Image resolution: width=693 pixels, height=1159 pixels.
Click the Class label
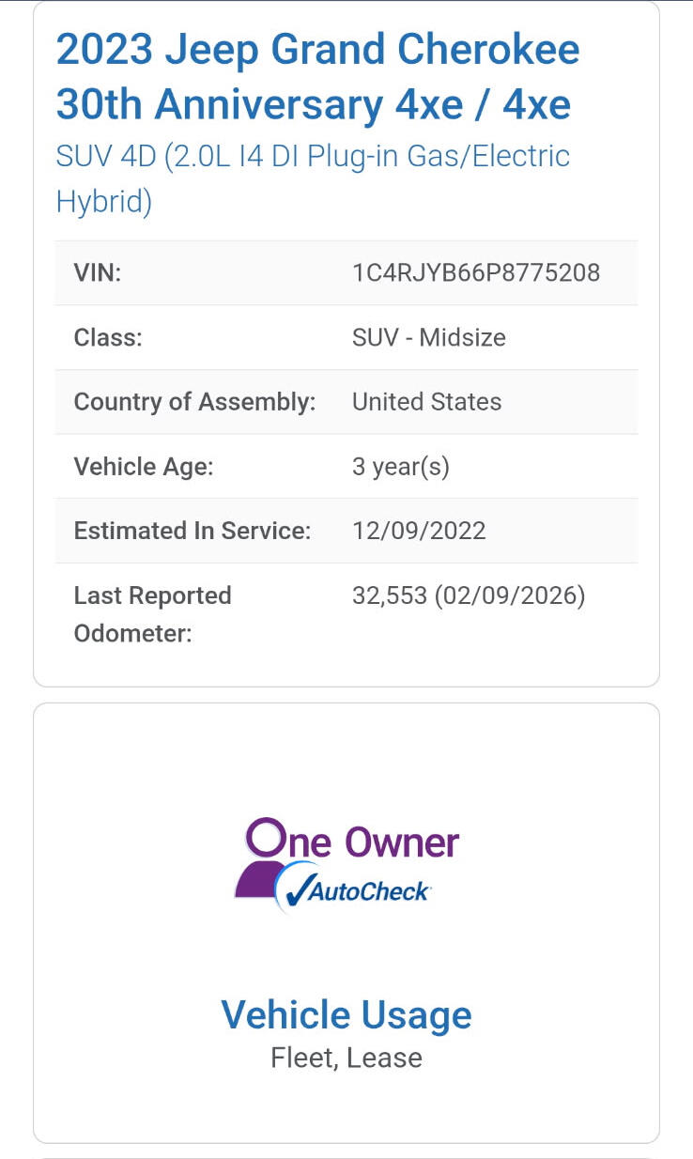click(x=108, y=337)
